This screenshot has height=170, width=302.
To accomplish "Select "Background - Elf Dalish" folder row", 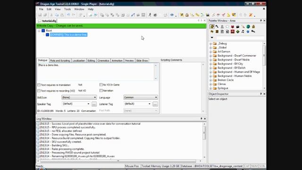I will tap(231, 68).
